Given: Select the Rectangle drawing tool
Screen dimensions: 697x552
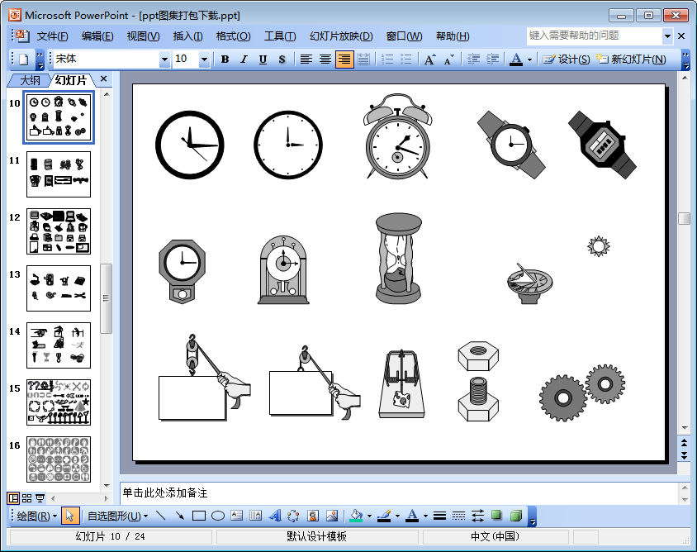Looking at the screenshot, I should (x=199, y=516).
